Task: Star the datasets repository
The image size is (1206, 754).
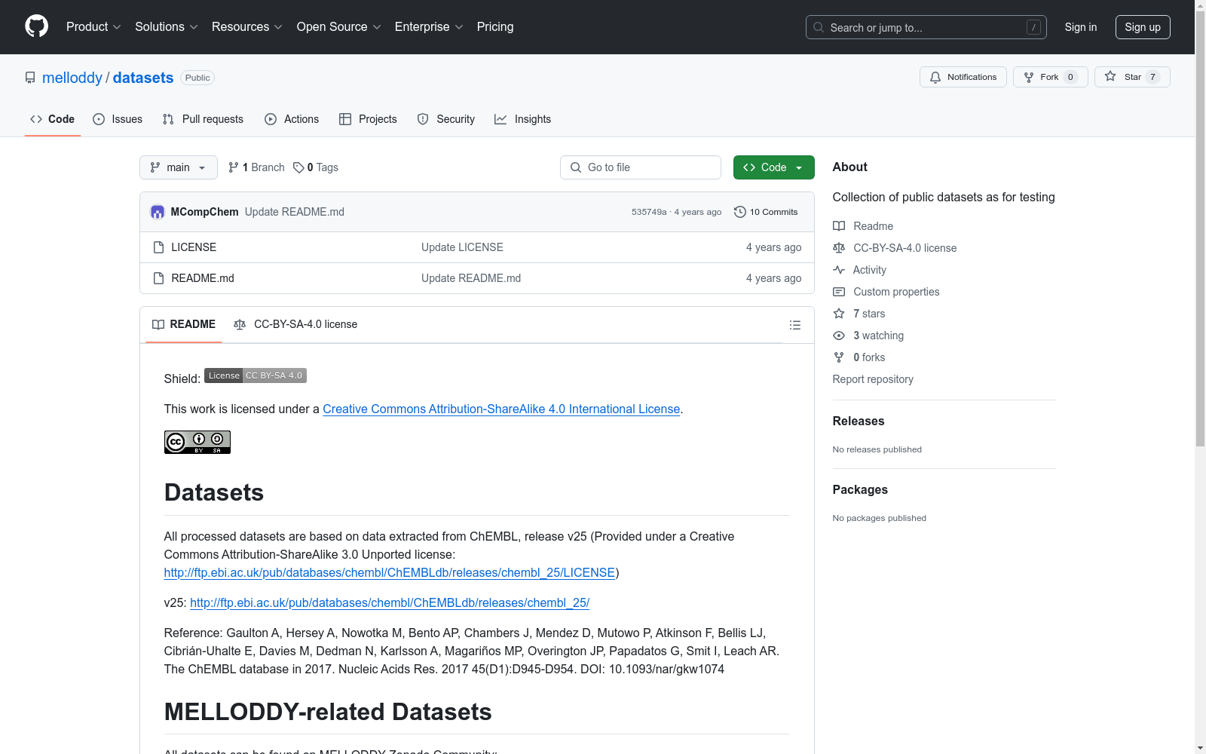Action: (1132, 77)
